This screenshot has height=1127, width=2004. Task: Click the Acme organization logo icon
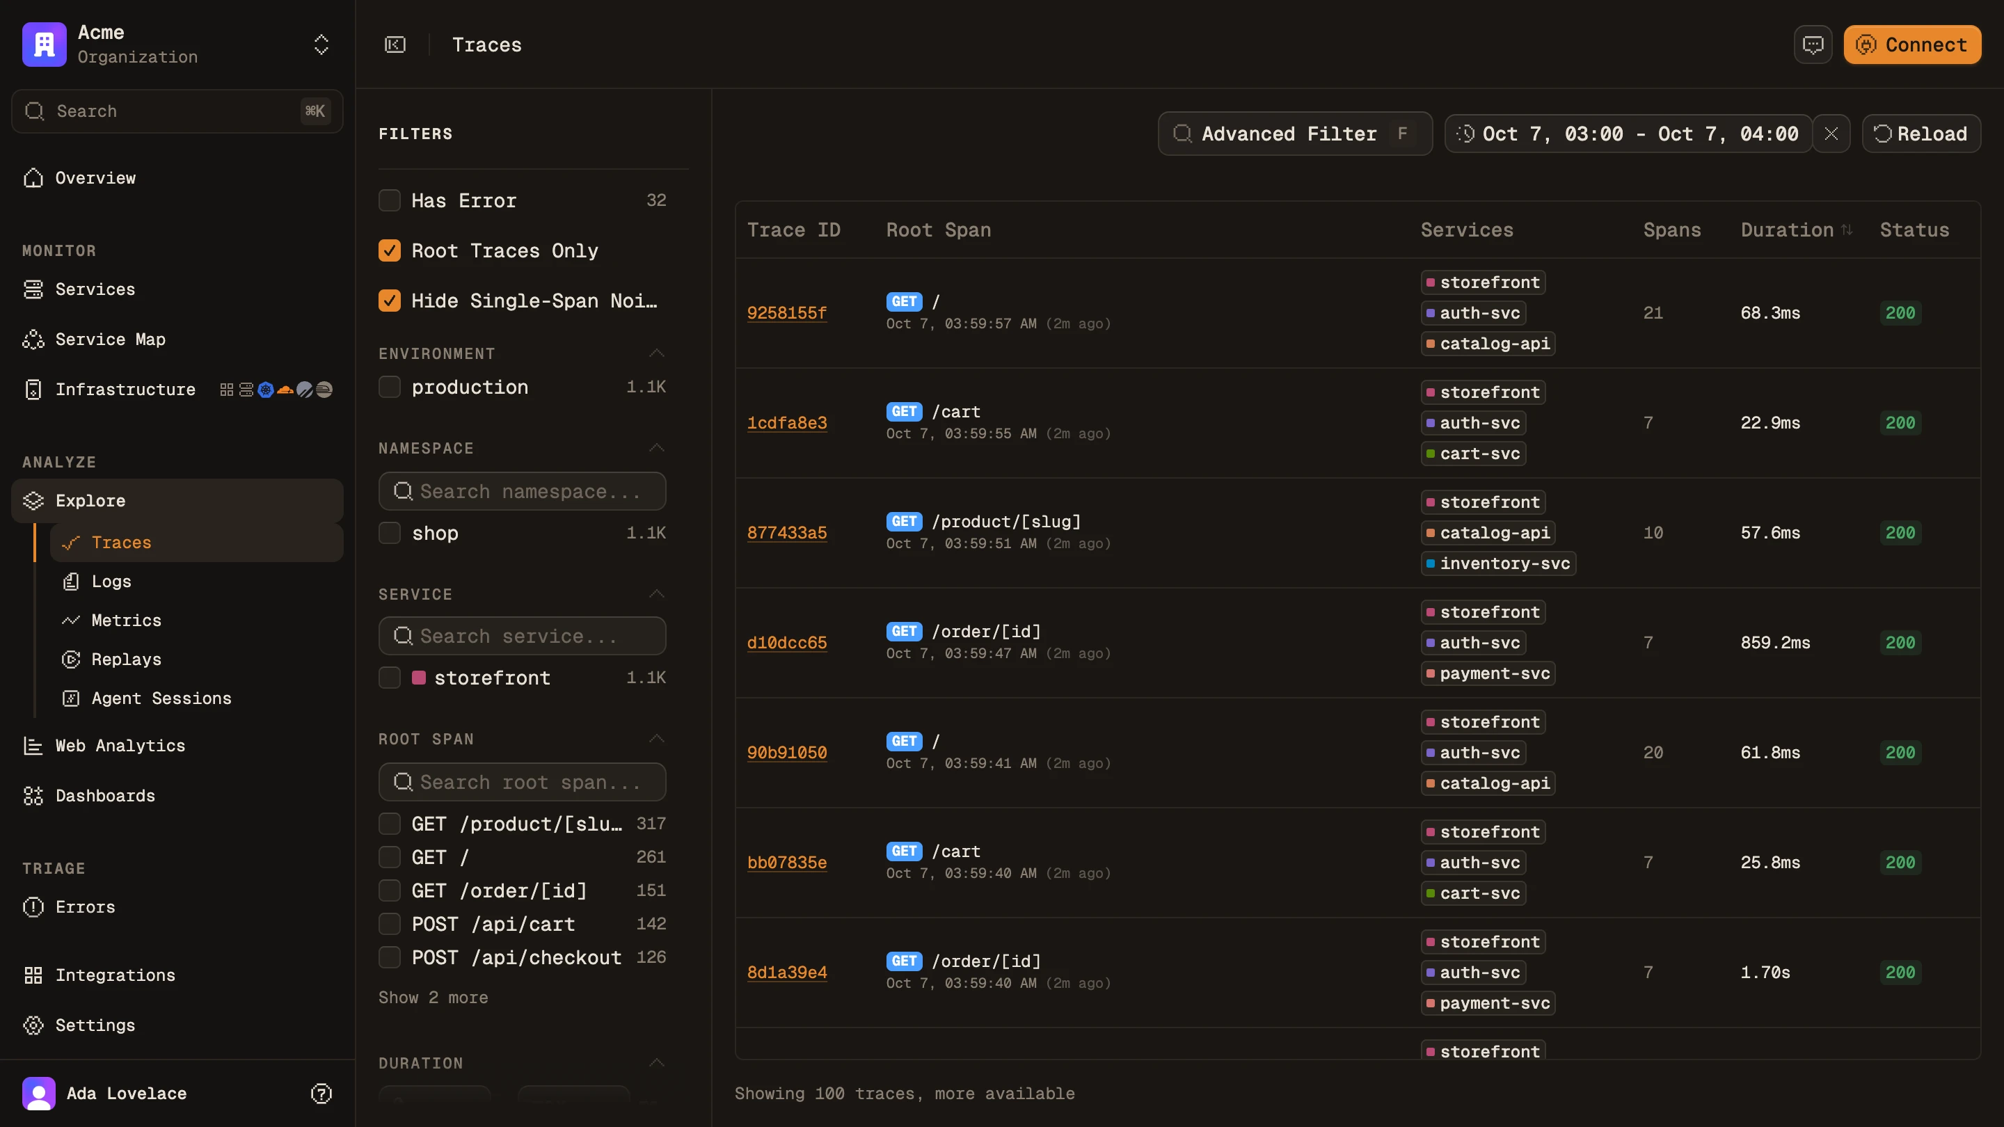[45, 45]
